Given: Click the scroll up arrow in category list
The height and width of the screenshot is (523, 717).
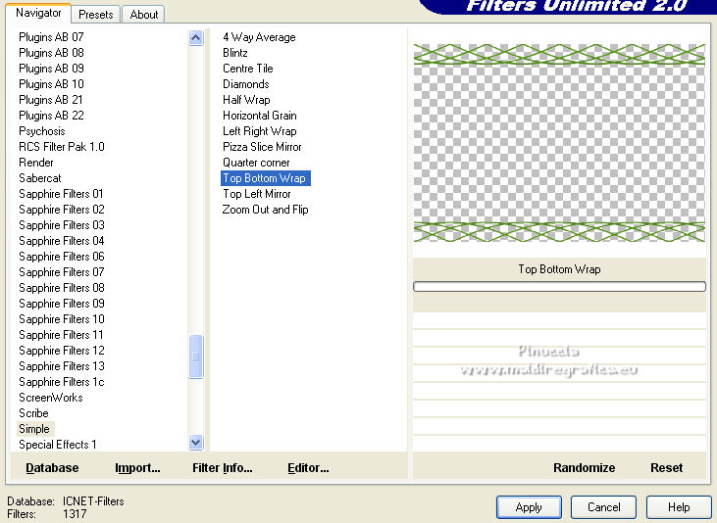Looking at the screenshot, I should (196, 38).
